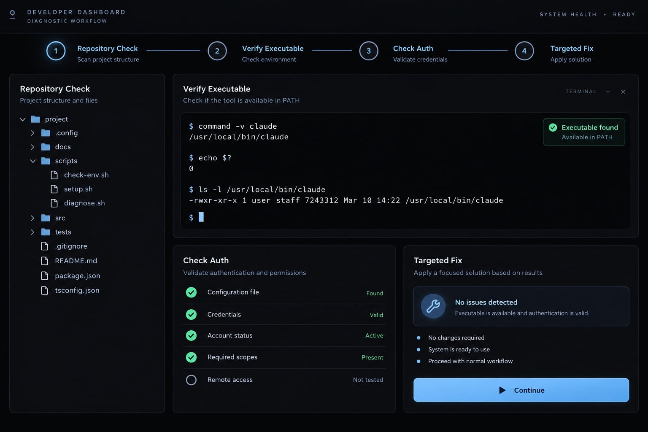Click the terminal prompt cursor
The height and width of the screenshot is (432, 648).
[x=201, y=217]
